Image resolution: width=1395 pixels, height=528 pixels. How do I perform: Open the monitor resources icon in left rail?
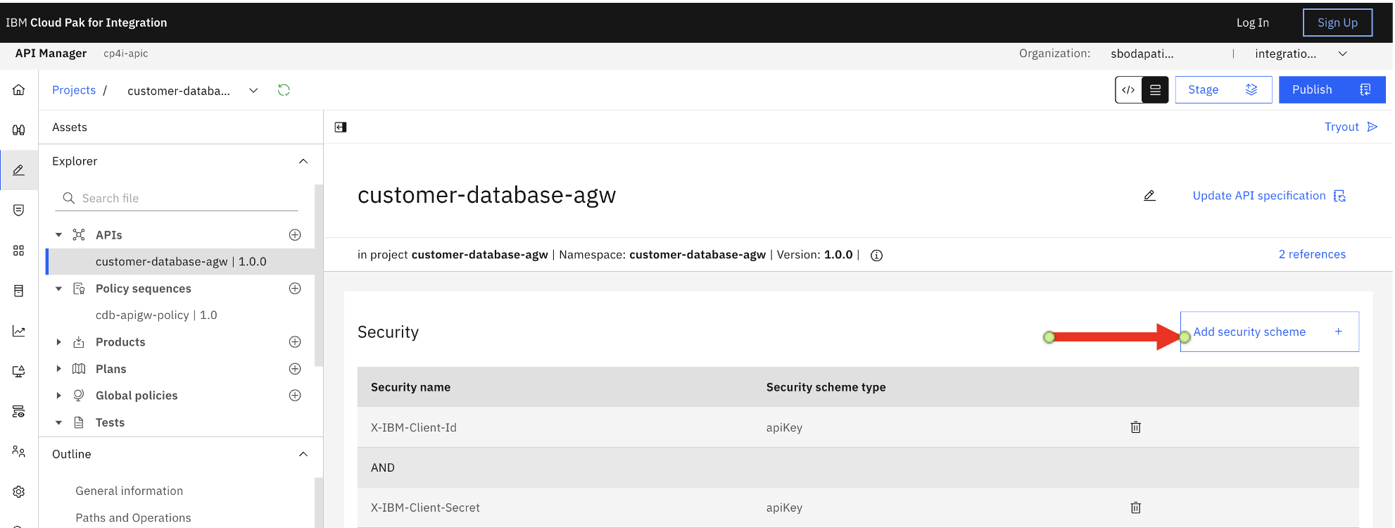point(19,371)
